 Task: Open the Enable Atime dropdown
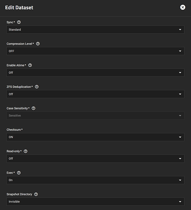tap(95, 73)
